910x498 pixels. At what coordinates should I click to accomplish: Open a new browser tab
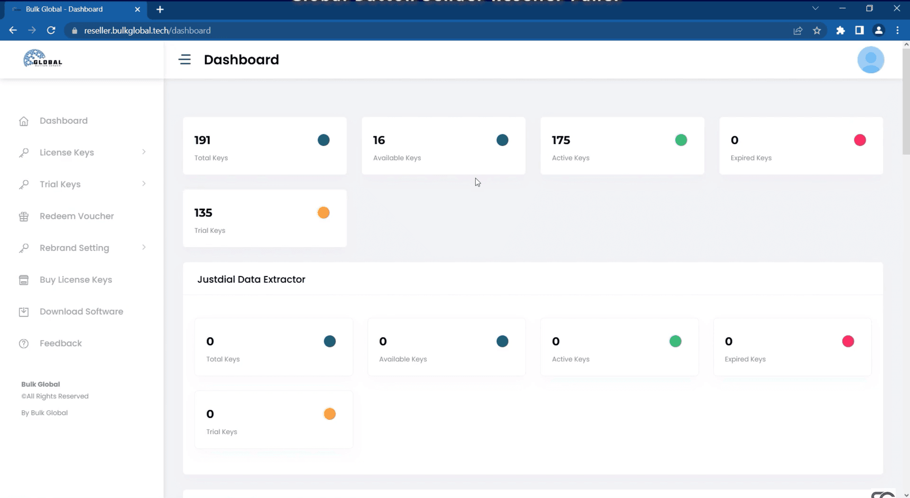tap(160, 9)
